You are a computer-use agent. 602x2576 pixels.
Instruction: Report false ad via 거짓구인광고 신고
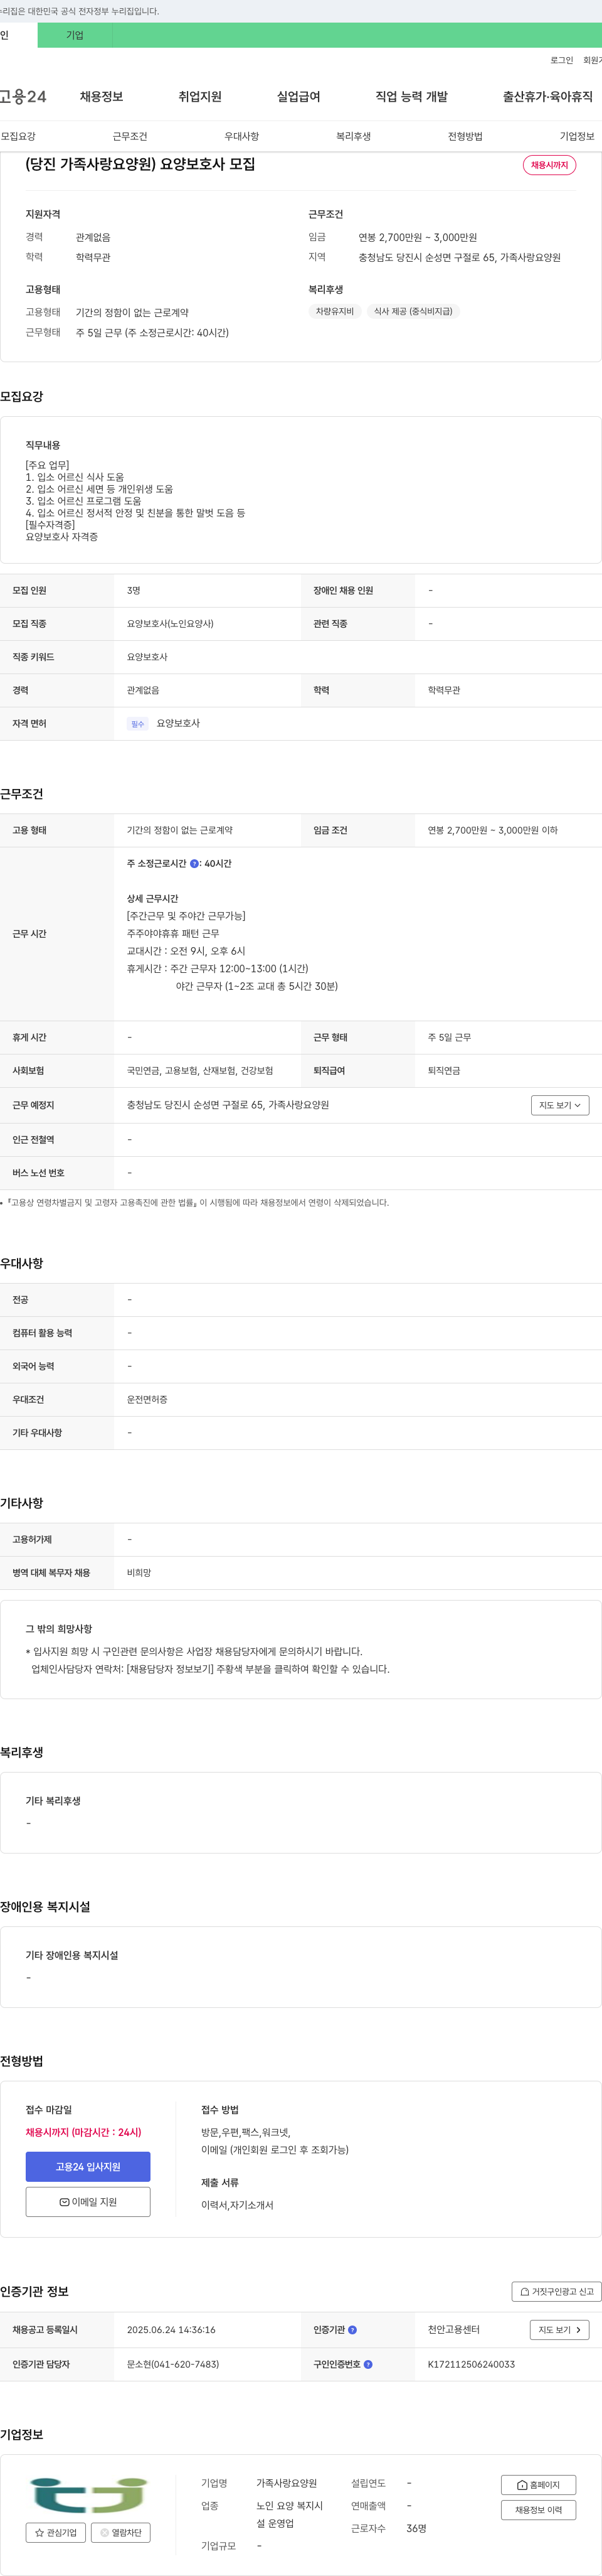(557, 2291)
